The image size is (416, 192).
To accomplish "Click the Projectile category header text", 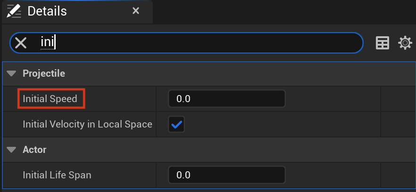I will pyautogui.click(x=44, y=73).
